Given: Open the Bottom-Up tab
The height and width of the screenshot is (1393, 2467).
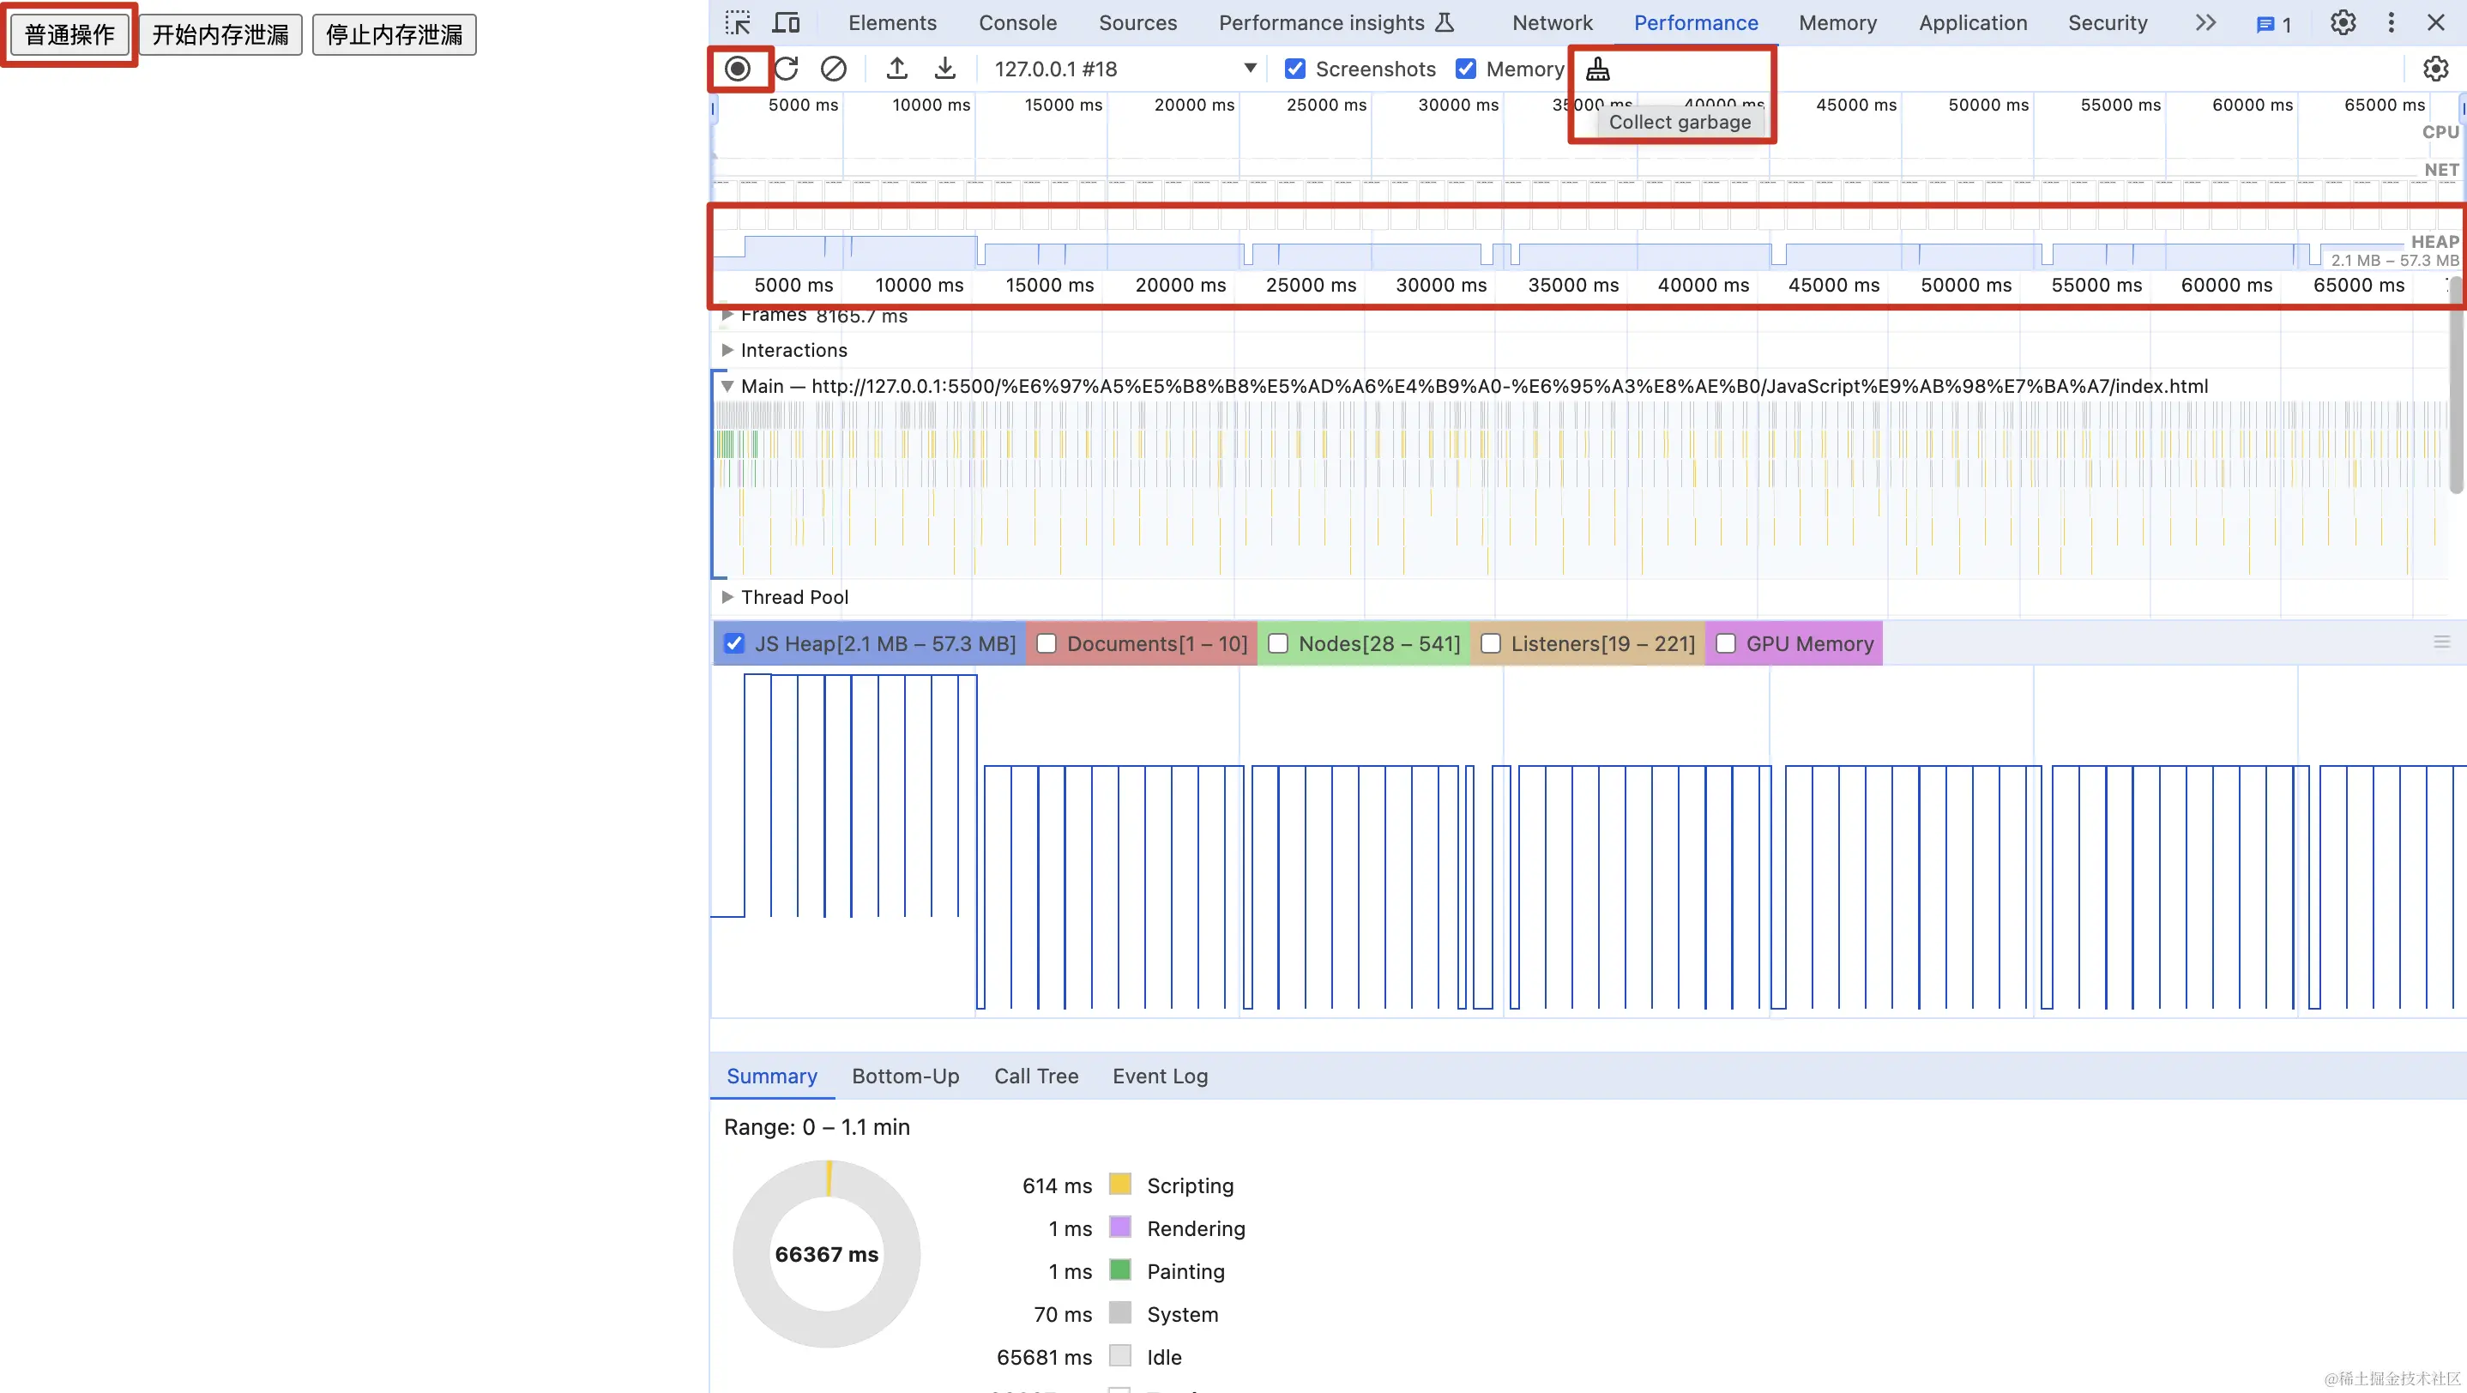Looking at the screenshot, I should click(905, 1076).
